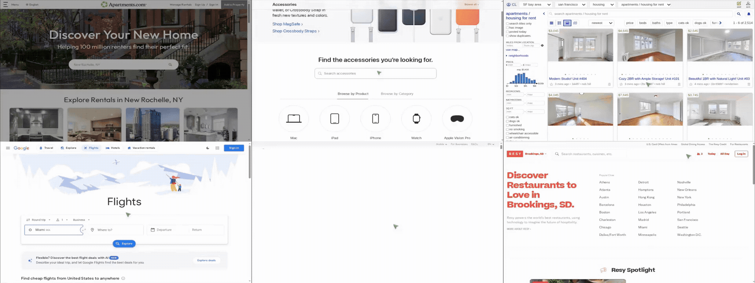Toggle Google Flights dark mode moon icon

(x=208, y=148)
